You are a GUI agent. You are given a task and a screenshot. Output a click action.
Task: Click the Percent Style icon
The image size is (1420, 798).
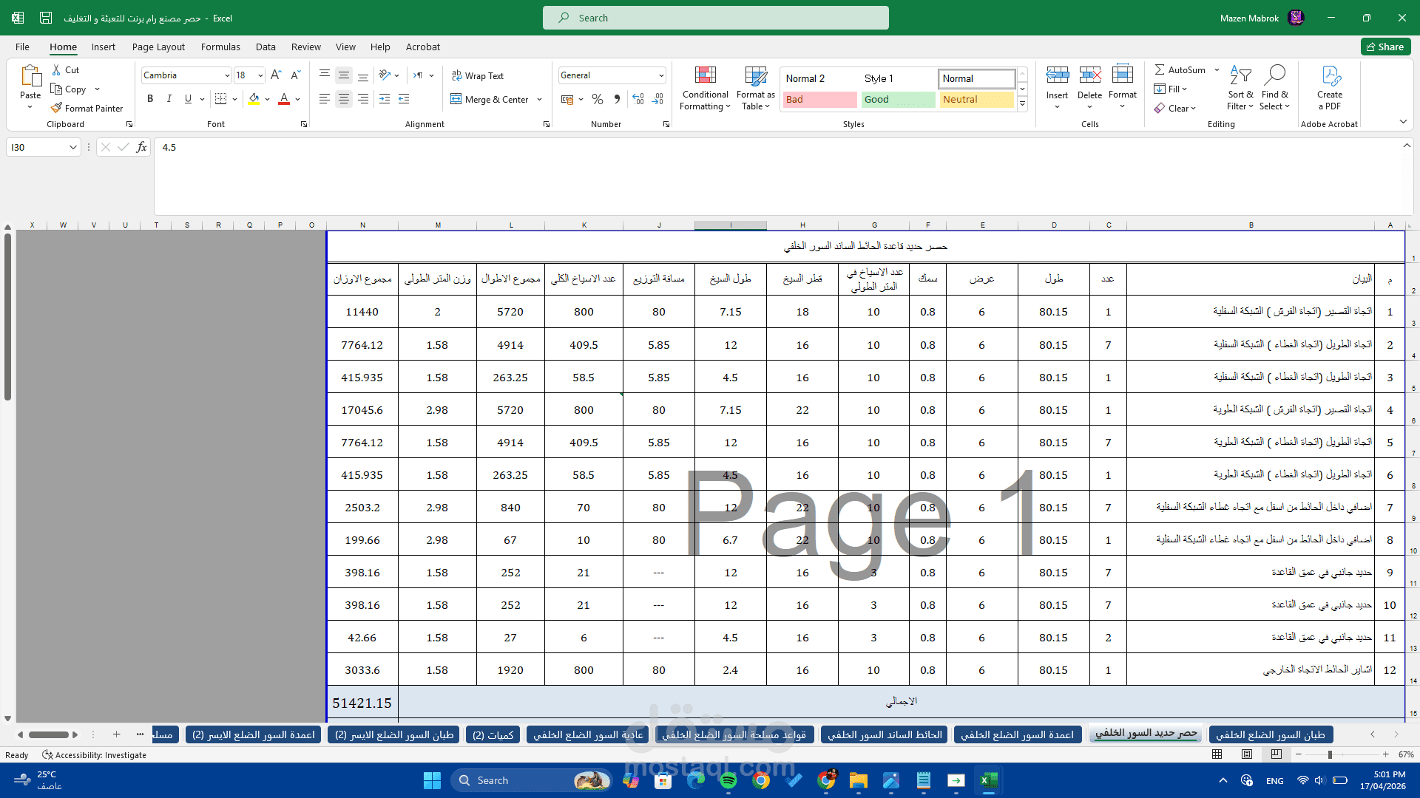[x=598, y=99]
